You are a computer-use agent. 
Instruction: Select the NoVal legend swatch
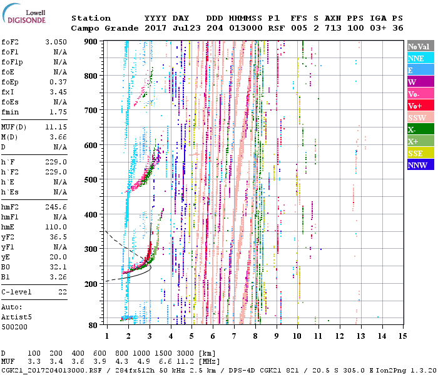420,46
